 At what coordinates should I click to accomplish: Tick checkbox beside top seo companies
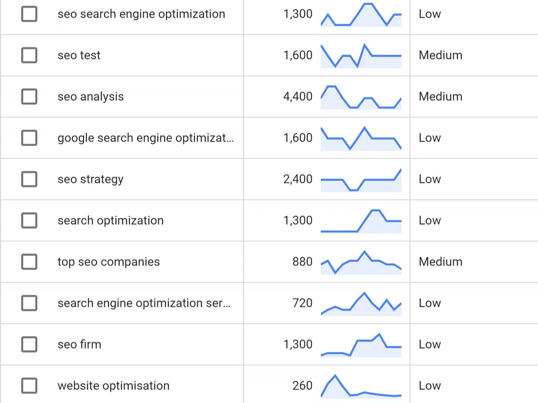tap(29, 262)
